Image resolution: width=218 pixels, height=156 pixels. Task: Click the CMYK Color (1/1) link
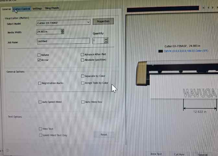click(x=186, y=51)
